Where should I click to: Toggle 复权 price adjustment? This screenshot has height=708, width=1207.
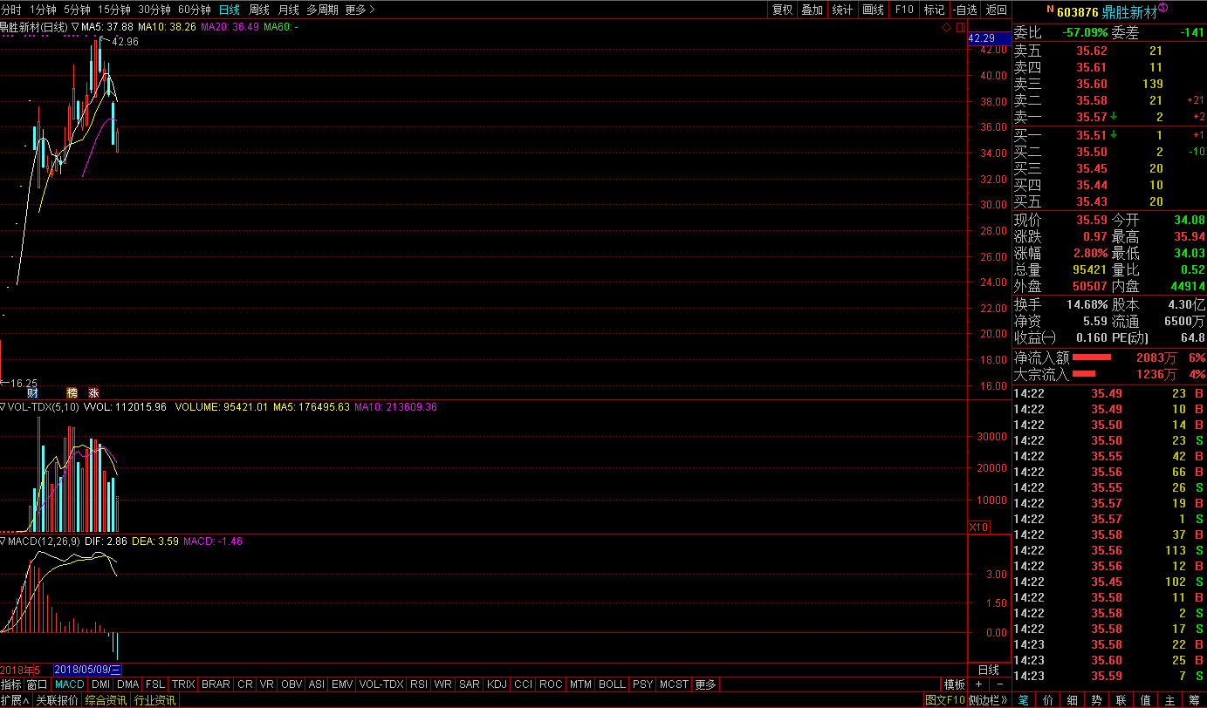click(782, 10)
